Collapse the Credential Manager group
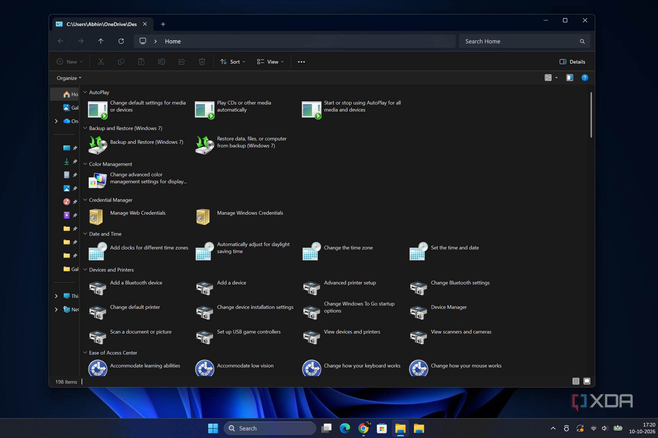658x438 pixels. pyautogui.click(x=85, y=200)
